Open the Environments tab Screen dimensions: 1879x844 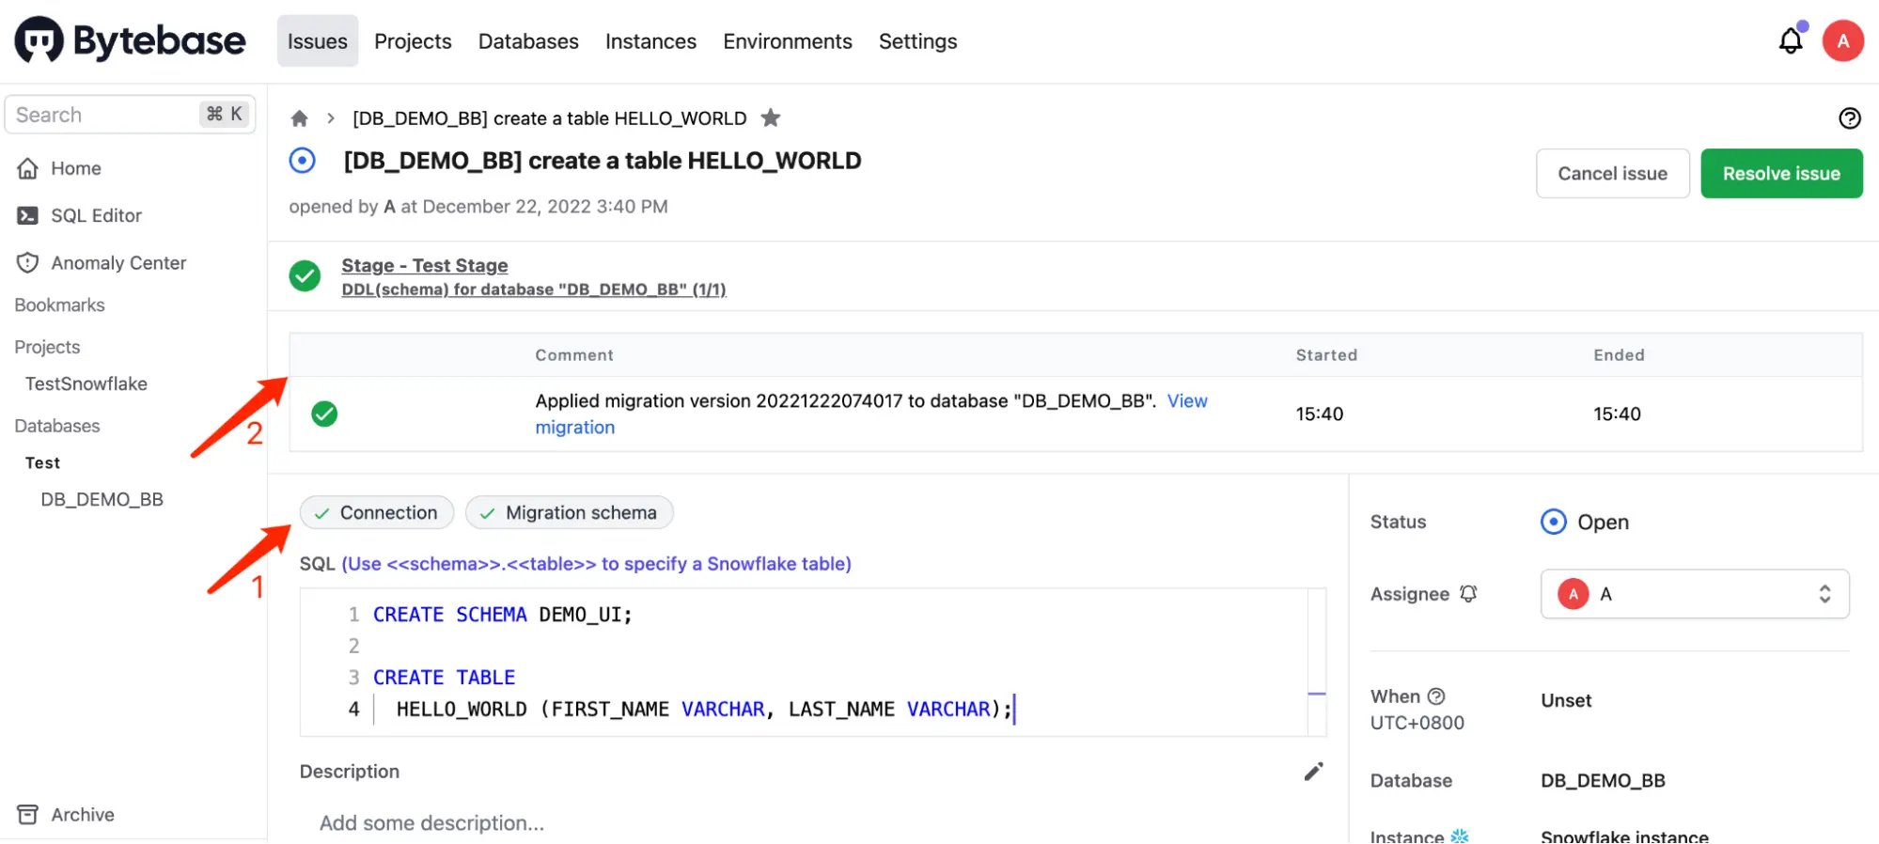788,41
